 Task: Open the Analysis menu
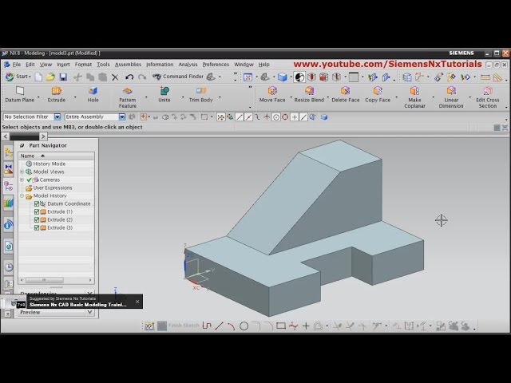coord(188,65)
